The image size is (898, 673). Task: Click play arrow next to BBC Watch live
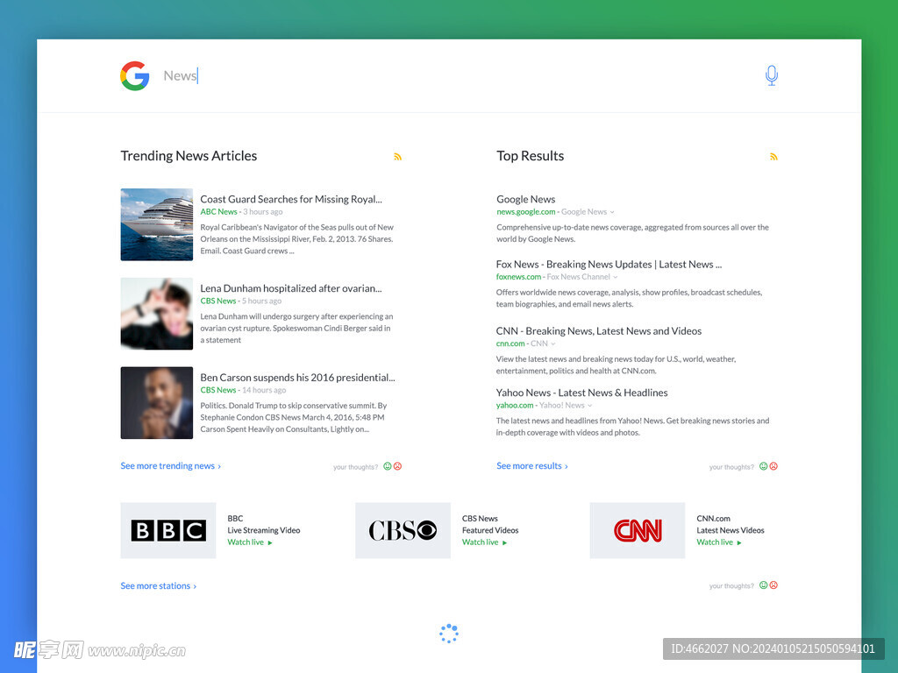pyautogui.click(x=270, y=542)
